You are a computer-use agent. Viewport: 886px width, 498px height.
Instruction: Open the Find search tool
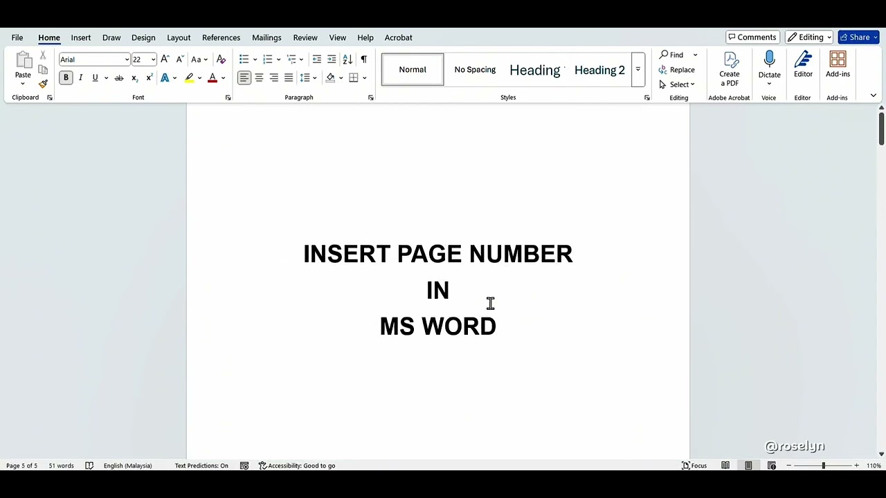[671, 55]
